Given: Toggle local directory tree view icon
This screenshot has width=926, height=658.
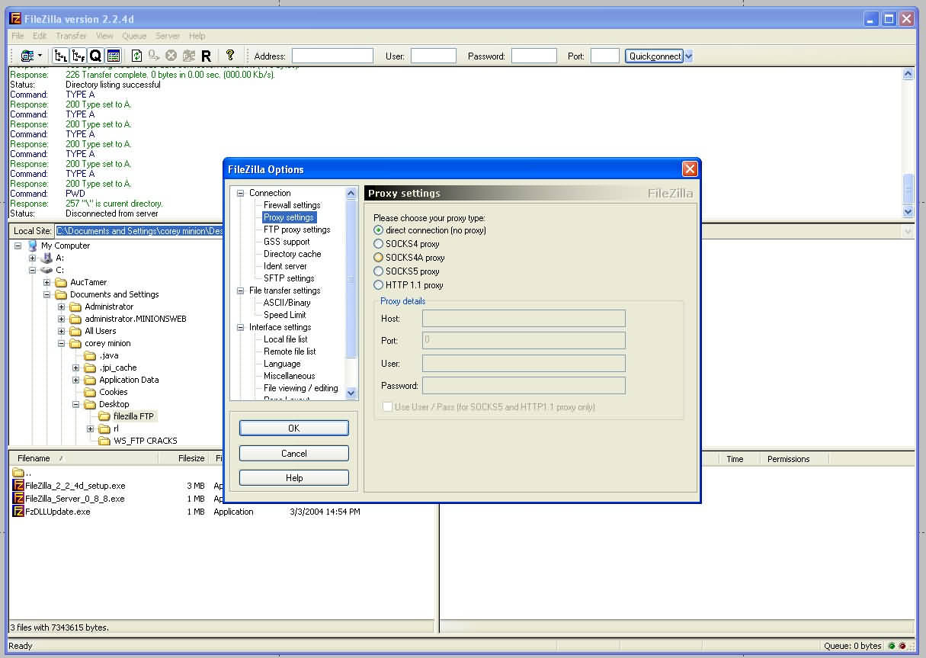Looking at the screenshot, I should coord(62,56).
